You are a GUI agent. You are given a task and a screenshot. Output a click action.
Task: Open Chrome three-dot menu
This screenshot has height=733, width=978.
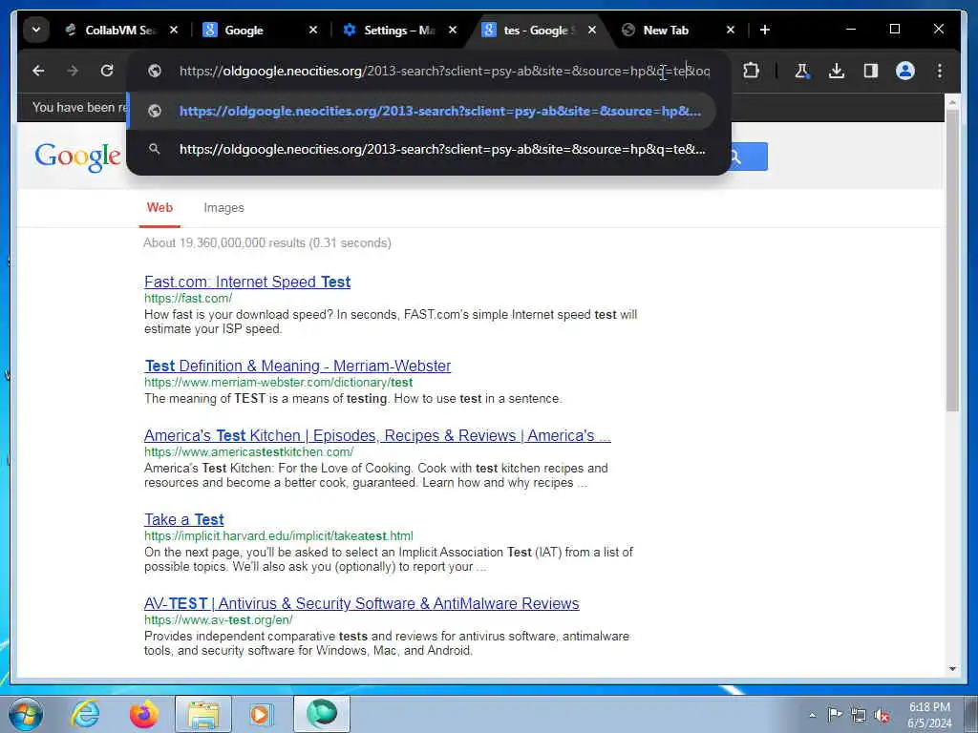[x=940, y=71]
